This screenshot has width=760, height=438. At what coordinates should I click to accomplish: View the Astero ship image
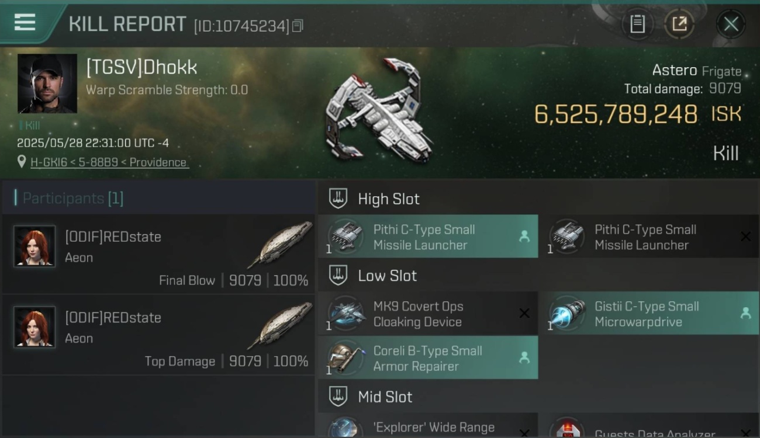(x=380, y=111)
